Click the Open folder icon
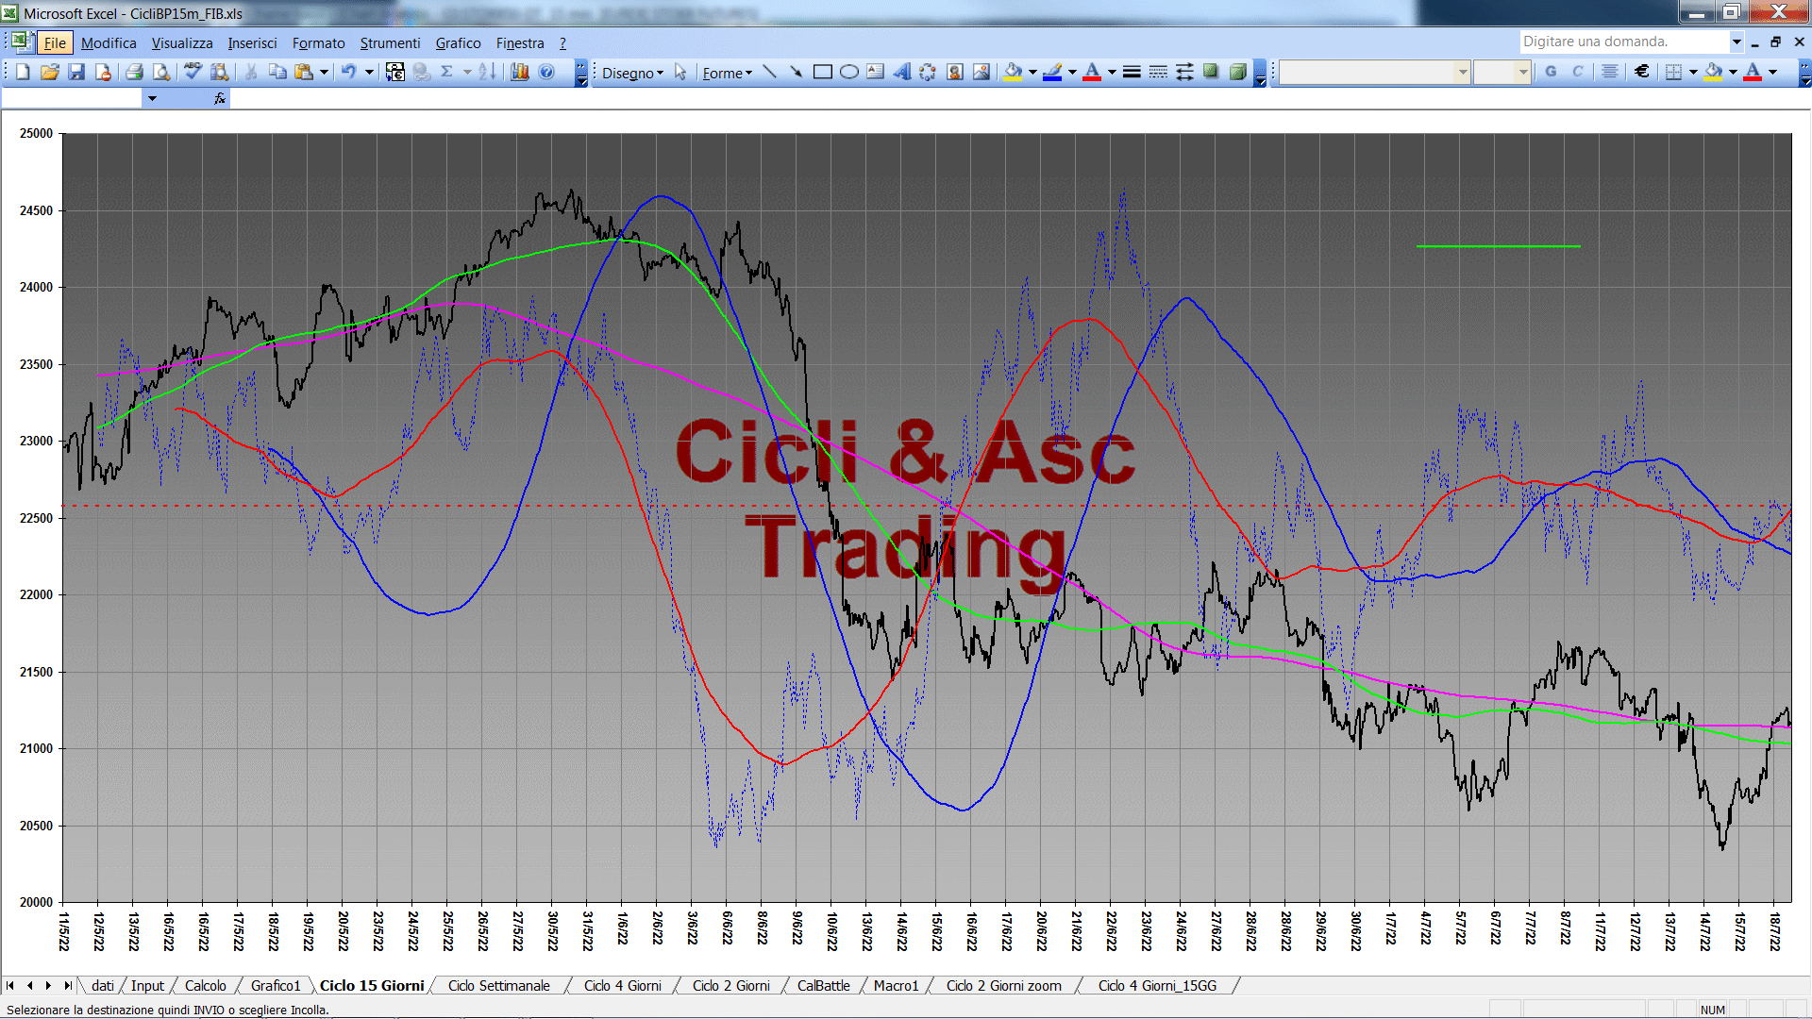This screenshot has width=1812, height=1019. click(x=50, y=73)
